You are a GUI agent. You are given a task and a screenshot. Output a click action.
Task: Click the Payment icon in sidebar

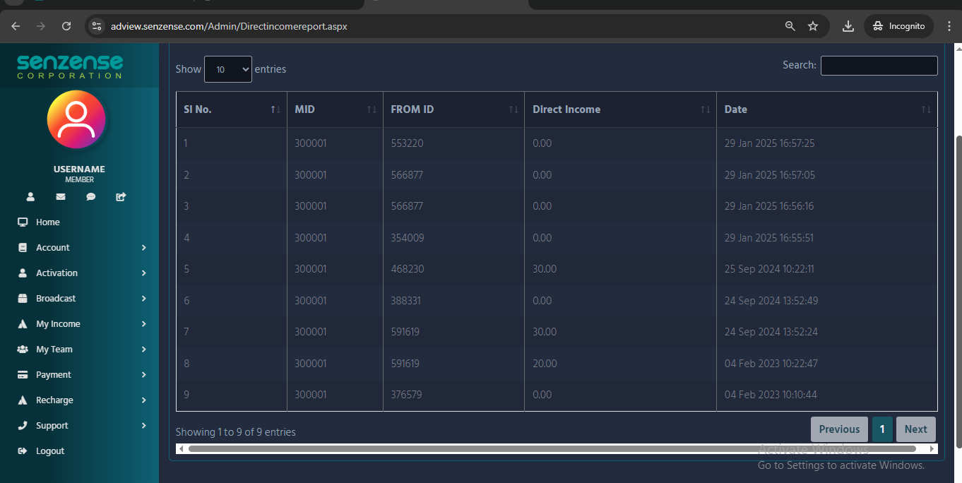point(23,374)
